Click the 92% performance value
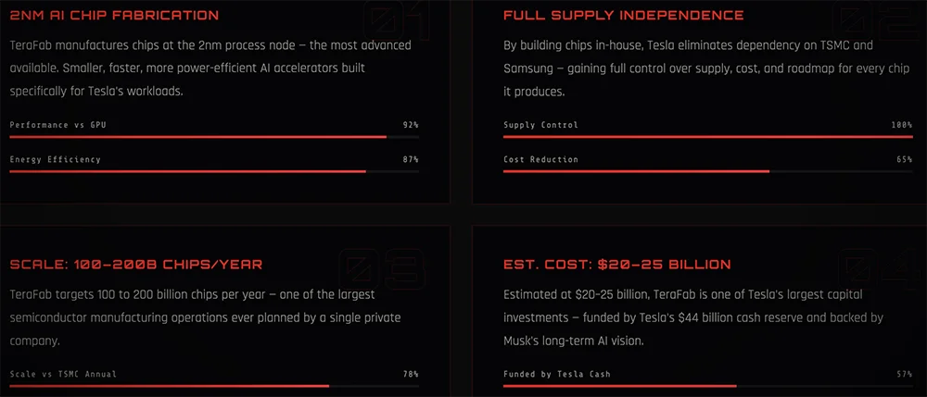This screenshot has width=927, height=397. tap(411, 125)
